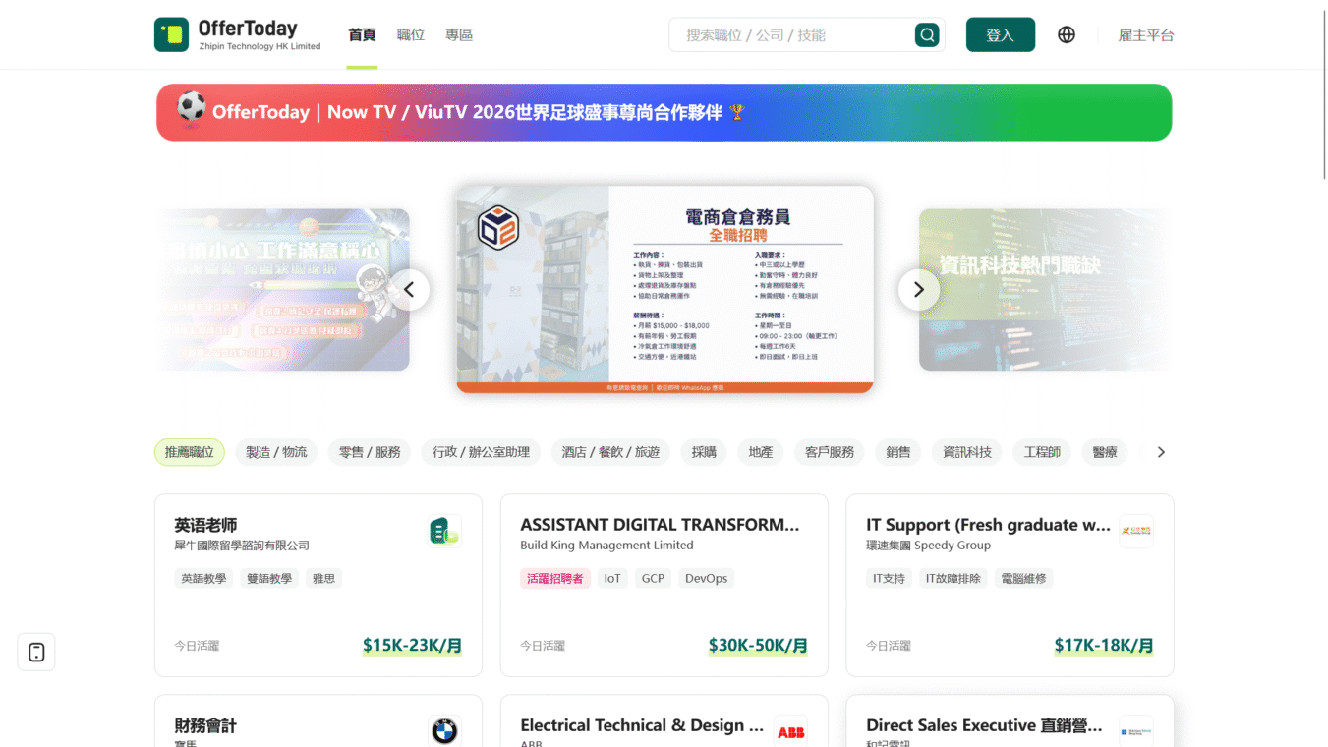This screenshot has width=1328, height=747.
Task: Click the $15K-23K/月 salary
Action: coord(412,645)
